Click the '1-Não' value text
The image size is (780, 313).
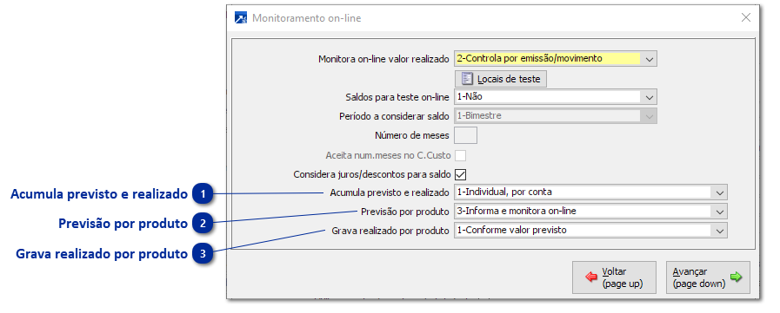[x=470, y=97]
